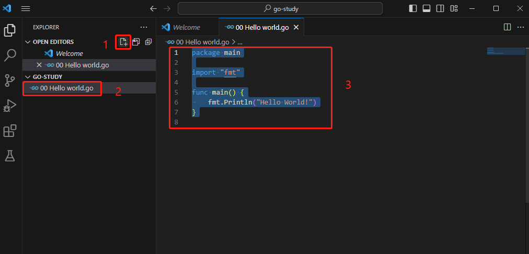Click line number 5 in gutter

coord(176,92)
